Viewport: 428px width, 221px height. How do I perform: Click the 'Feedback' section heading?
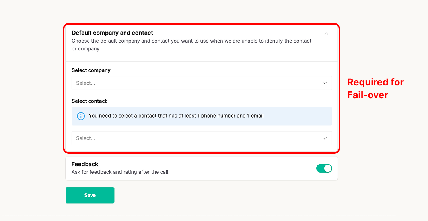[85, 164]
